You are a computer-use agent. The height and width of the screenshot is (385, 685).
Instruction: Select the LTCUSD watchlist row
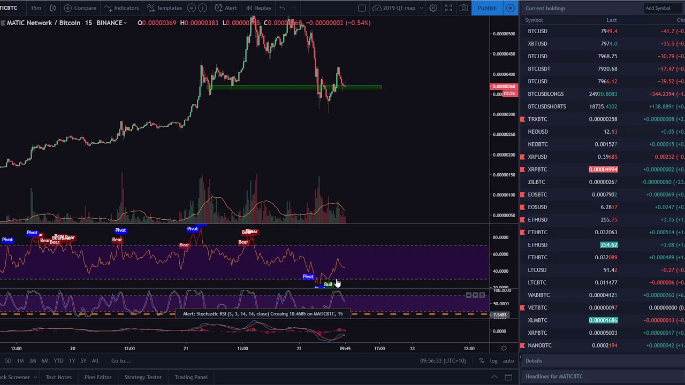coord(603,270)
